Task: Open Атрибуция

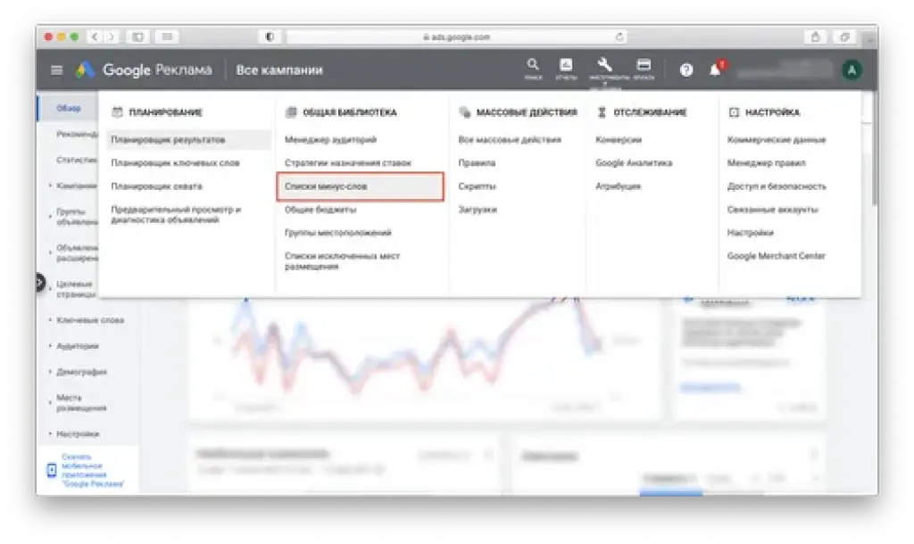Action: tap(618, 186)
